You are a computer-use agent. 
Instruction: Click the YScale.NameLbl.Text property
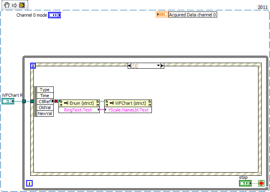tap(128, 110)
